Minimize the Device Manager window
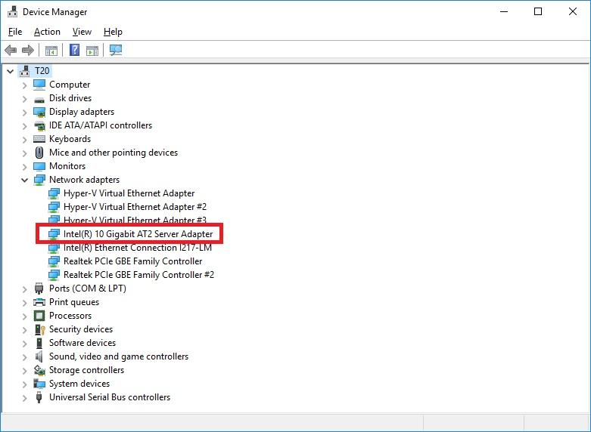The image size is (591, 432). [504, 11]
